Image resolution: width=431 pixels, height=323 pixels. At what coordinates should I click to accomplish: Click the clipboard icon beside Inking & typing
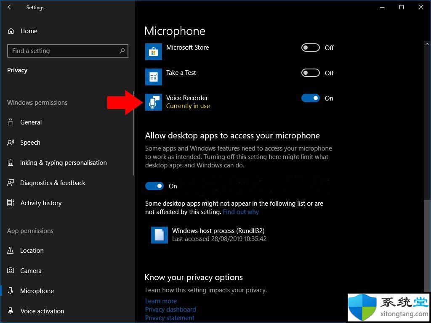point(11,163)
